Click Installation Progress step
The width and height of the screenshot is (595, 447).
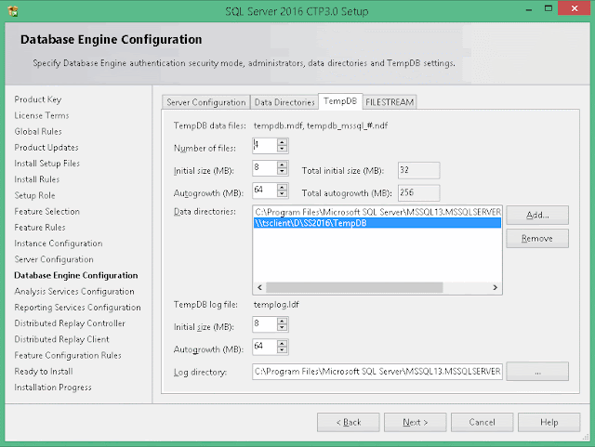point(53,388)
